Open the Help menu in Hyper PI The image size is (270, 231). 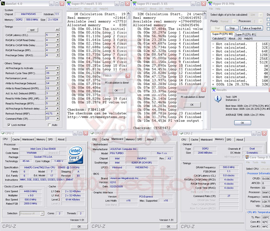point(218,9)
